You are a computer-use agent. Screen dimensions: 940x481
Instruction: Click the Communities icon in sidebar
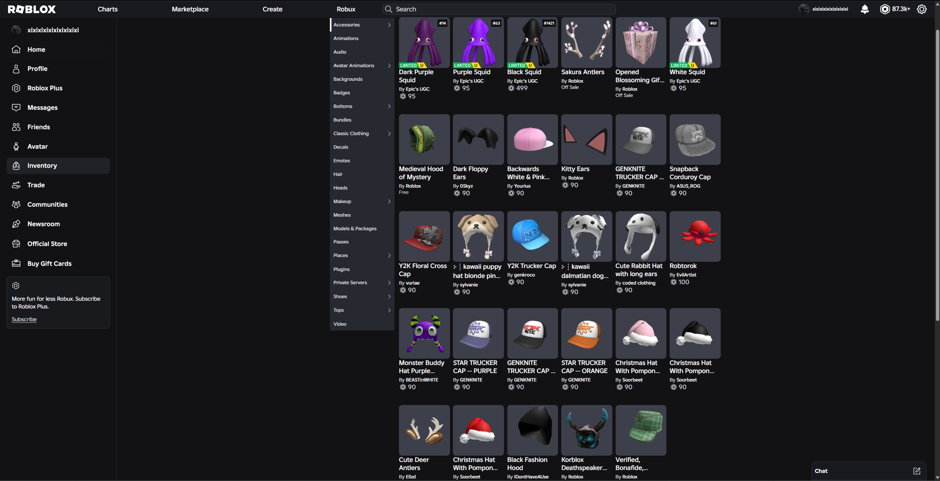pos(16,205)
